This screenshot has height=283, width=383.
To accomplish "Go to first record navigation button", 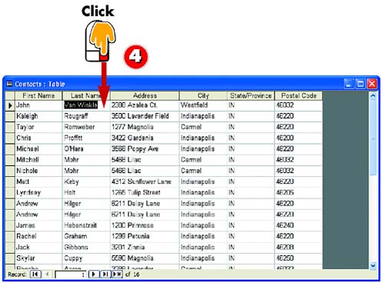I will pyautogui.click(x=35, y=275).
